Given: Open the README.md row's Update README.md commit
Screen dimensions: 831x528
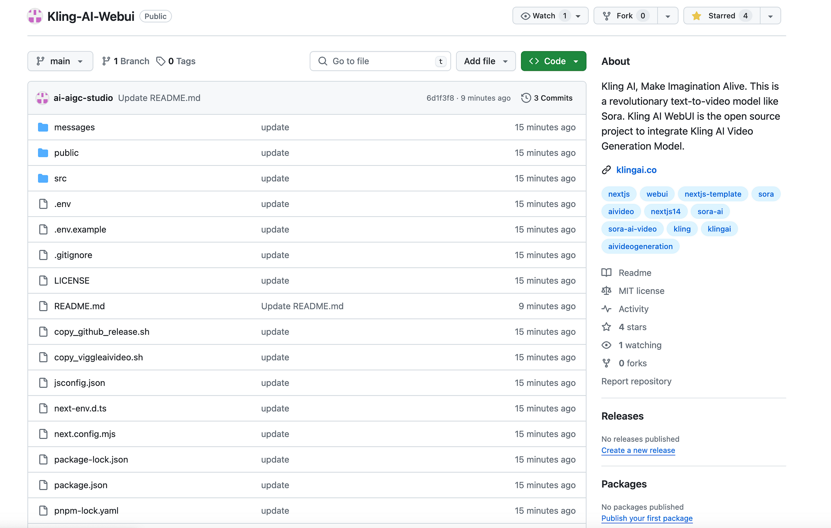Looking at the screenshot, I should [x=302, y=306].
